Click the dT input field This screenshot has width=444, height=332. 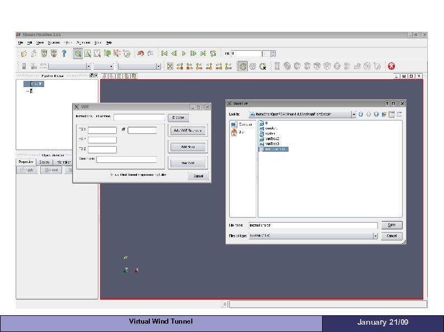click(142, 130)
